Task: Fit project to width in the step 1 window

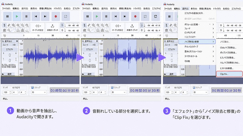Action: click(27, 25)
